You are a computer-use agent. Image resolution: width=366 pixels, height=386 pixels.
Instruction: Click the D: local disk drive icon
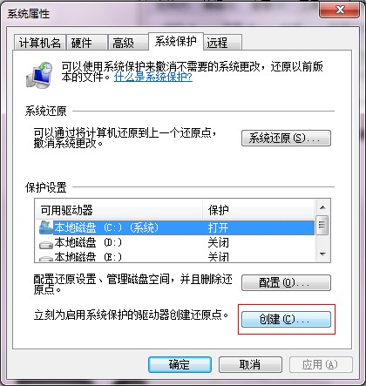(x=46, y=245)
